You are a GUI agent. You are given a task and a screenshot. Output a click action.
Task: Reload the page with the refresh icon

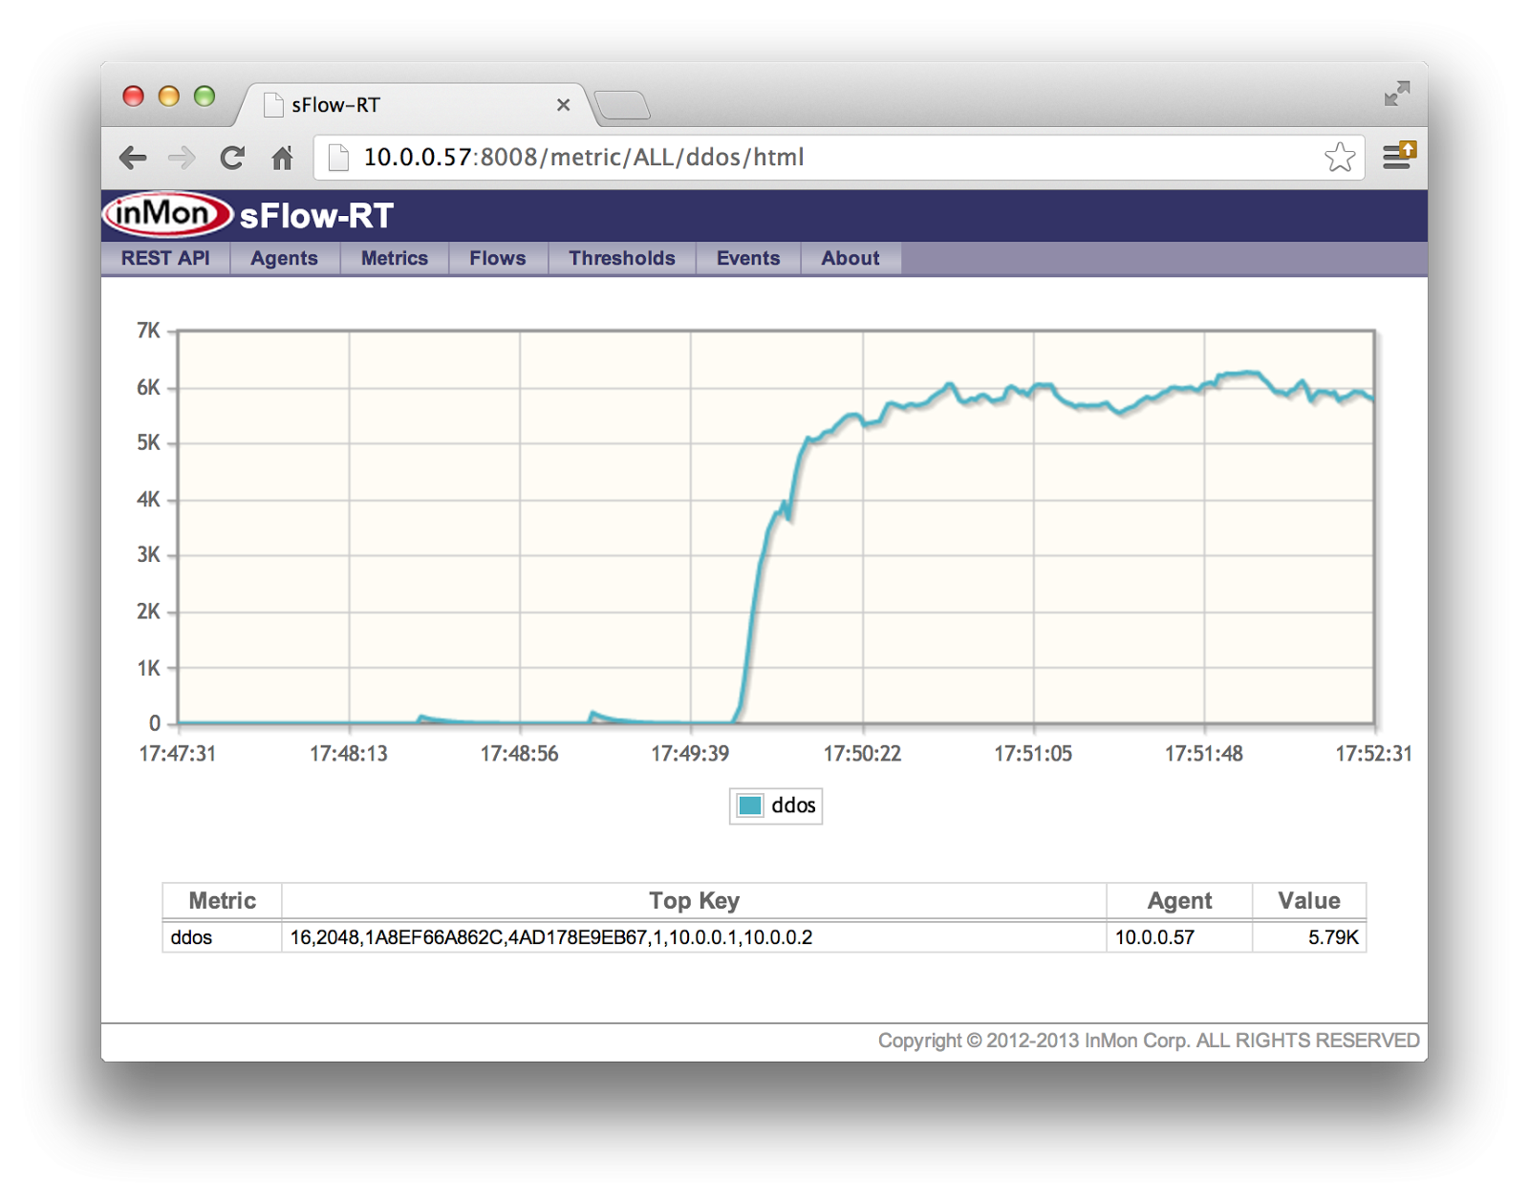point(232,158)
